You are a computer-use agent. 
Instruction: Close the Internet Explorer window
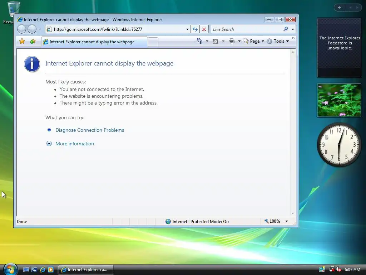click(x=290, y=20)
